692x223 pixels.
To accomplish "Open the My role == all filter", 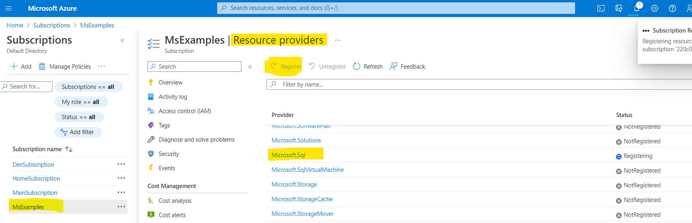I will click(x=81, y=102).
